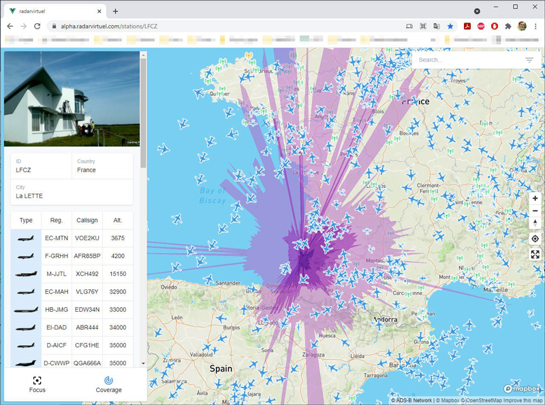
Task: Click callsign AFR85BP
Action: (87, 256)
